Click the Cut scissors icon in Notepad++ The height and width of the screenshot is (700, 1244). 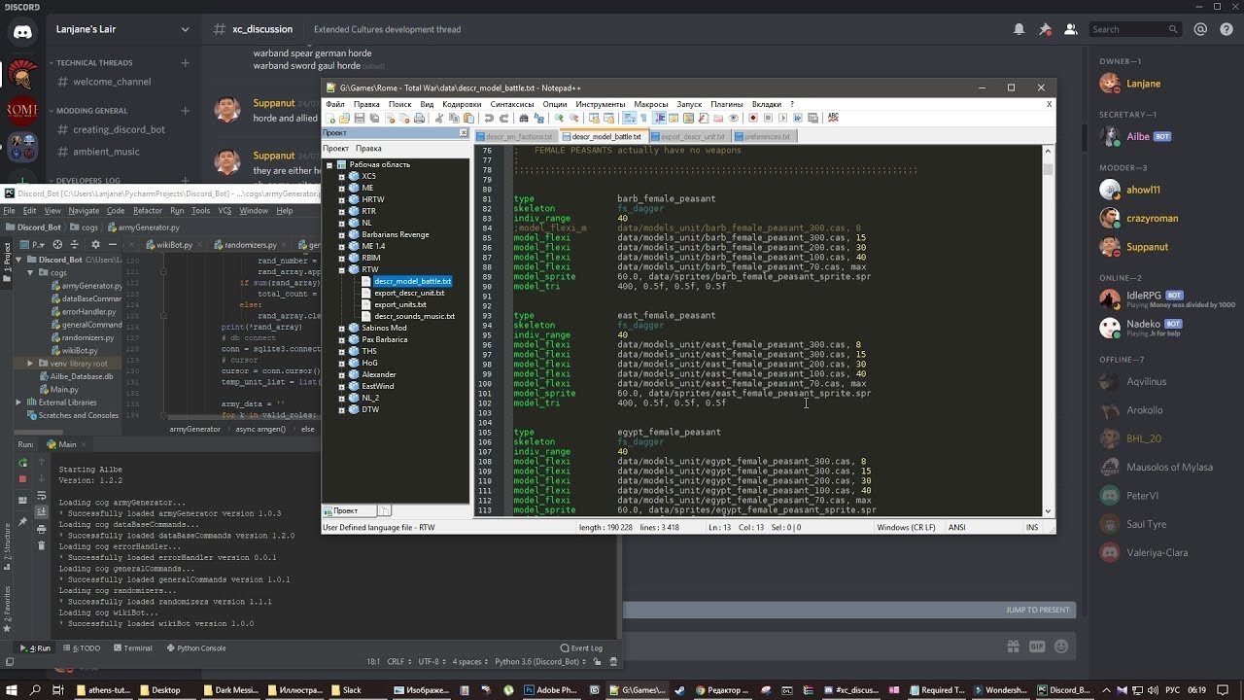click(439, 118)
